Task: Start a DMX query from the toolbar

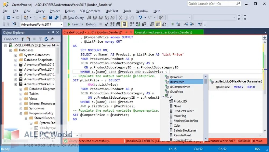Action: click(x=101, y=18)
